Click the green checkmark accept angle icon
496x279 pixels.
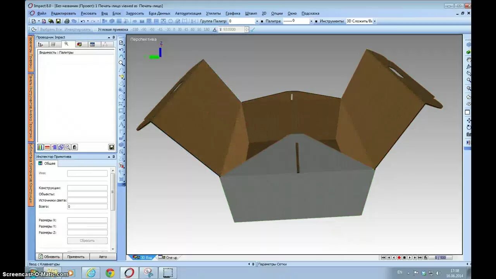253,29
